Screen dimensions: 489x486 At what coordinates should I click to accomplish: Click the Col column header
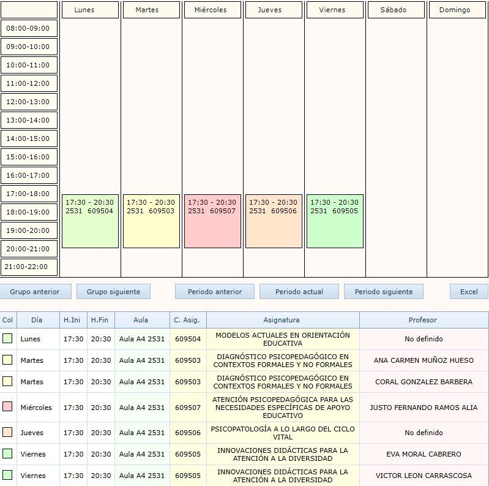(x=8, y=320)
